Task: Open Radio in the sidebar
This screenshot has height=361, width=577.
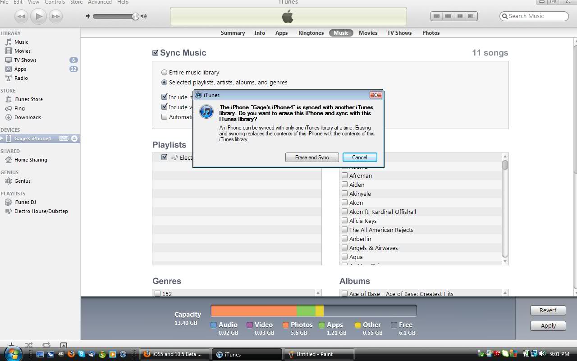Action: (x=21, y=78)
